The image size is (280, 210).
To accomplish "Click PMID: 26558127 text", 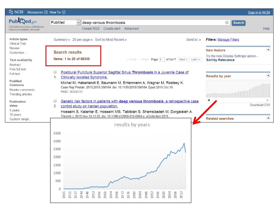I will click(x=72, y=92).
